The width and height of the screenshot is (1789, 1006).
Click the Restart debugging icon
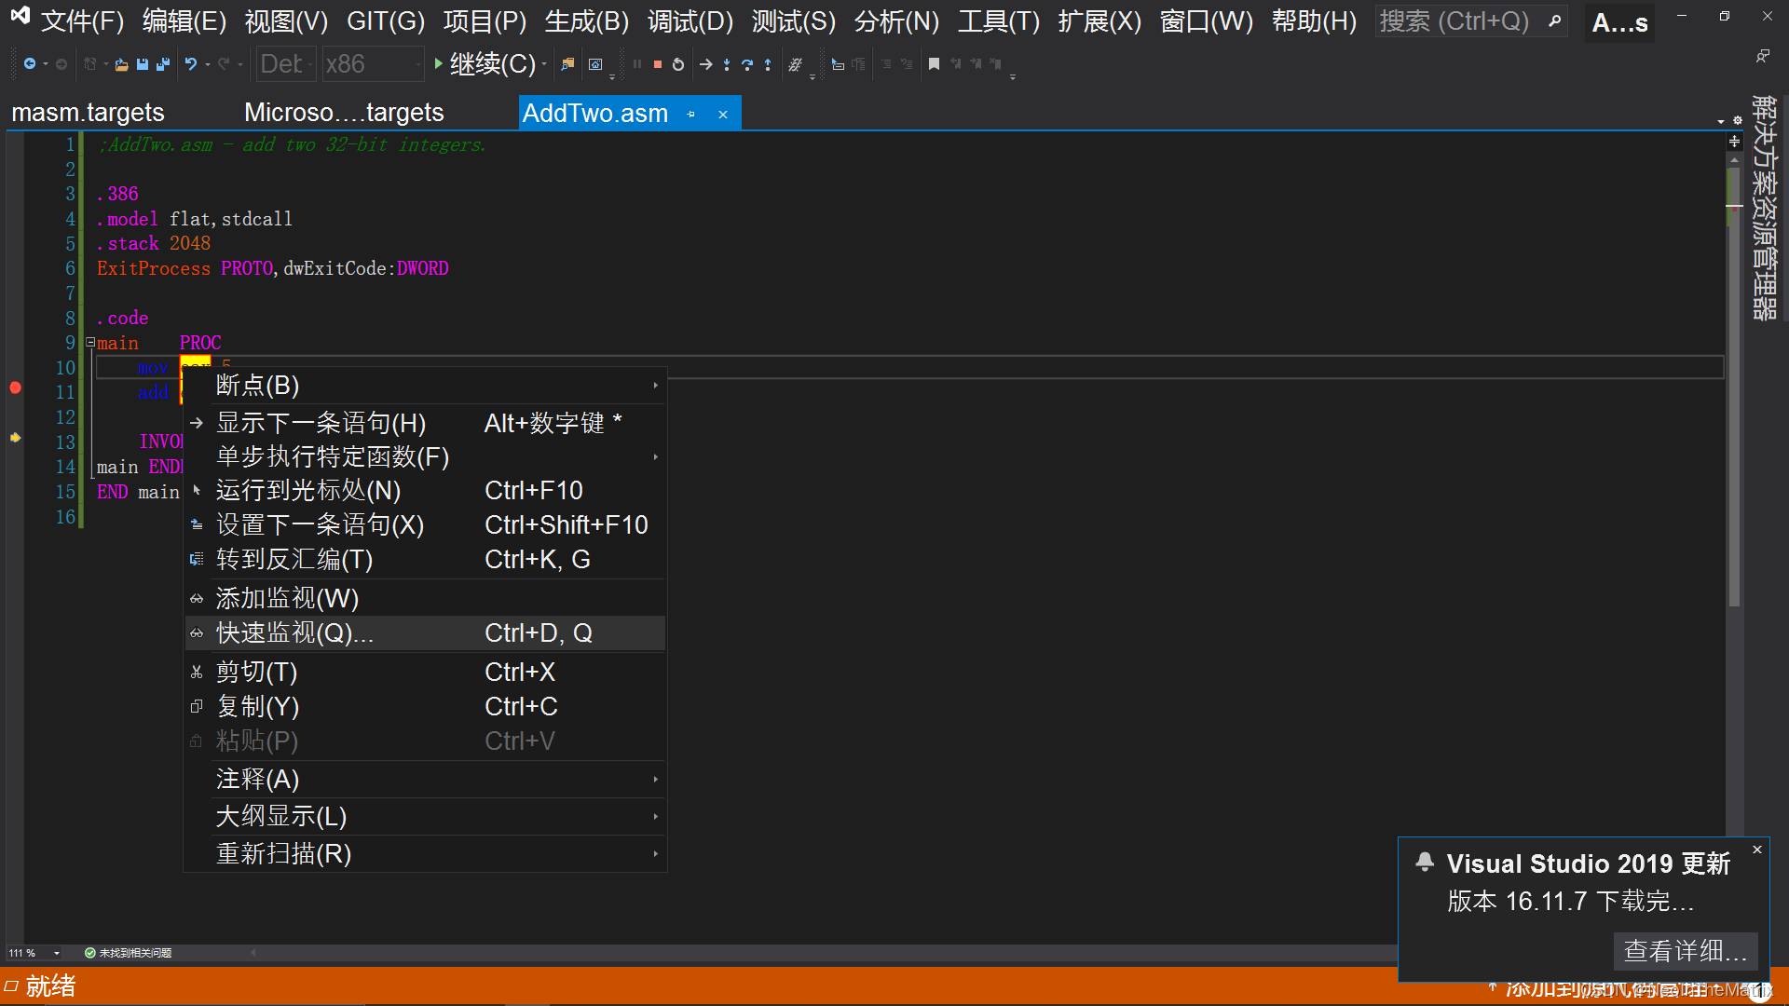pos(678,64)
